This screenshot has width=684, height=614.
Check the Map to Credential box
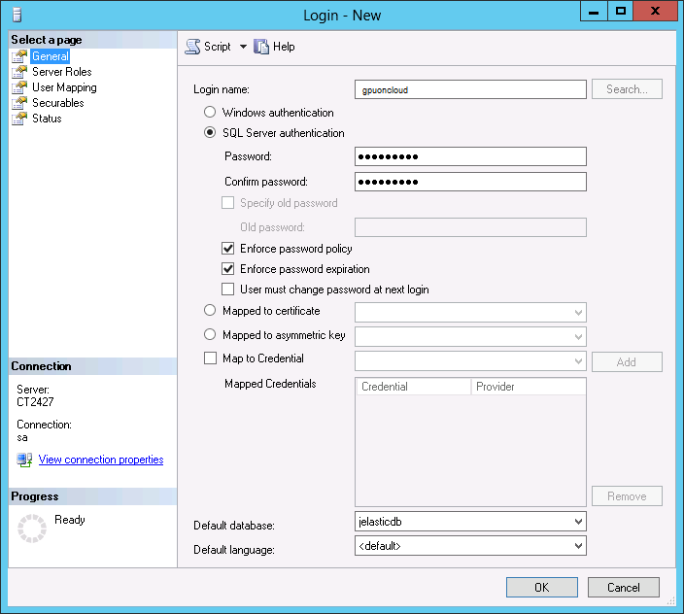click(210, 358)
